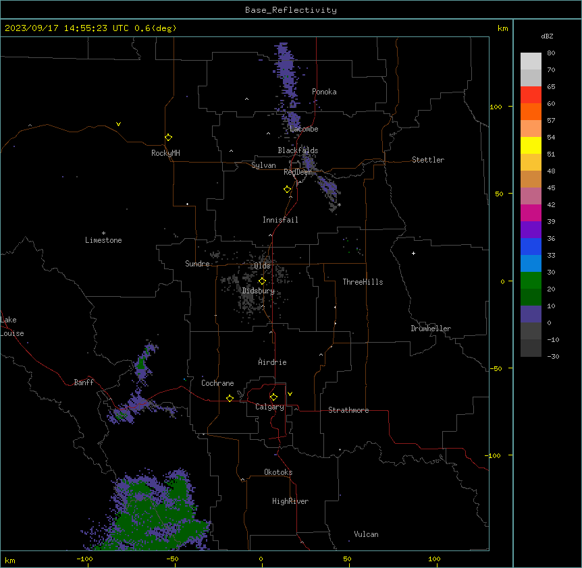This screenshot has height=568, width=582.
Task: Pick the slate purple legend swatch below 10
Action: [531, 314]
